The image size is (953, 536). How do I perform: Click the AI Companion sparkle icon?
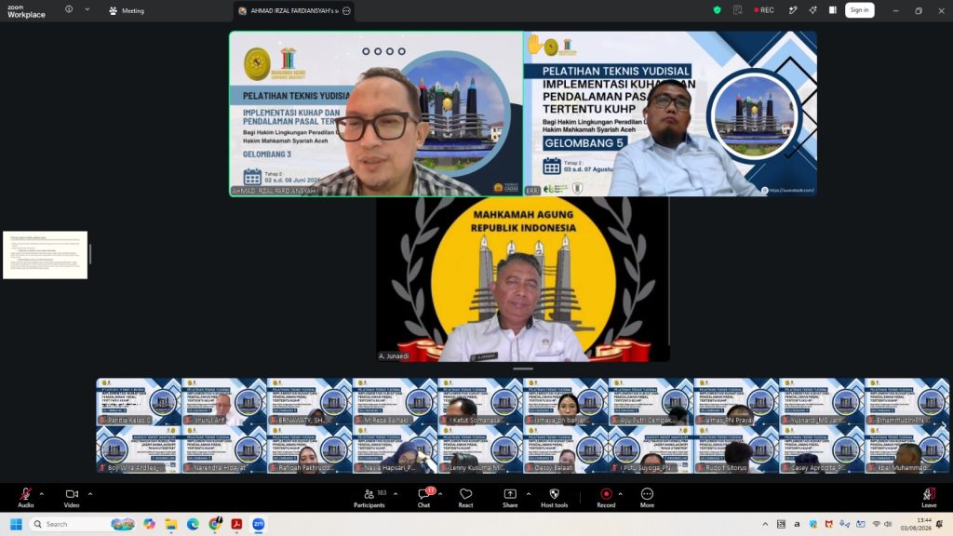pyautogui.click(x=812, y=10)
